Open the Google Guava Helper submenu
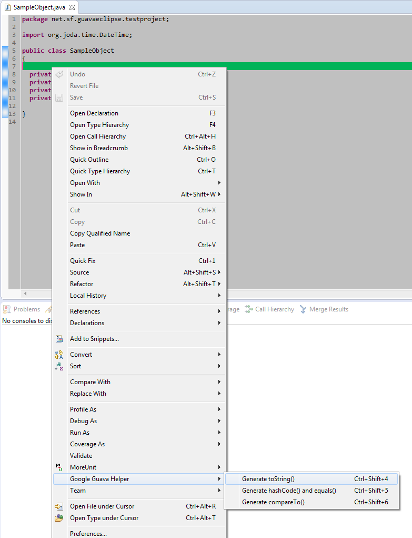The image size is (412, 538). point(139,479)
